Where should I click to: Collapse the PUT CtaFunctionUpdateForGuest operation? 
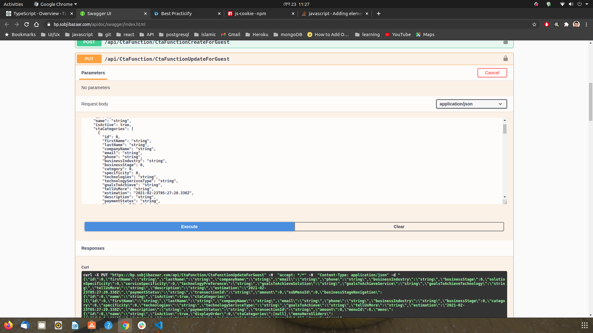point(167,59)
